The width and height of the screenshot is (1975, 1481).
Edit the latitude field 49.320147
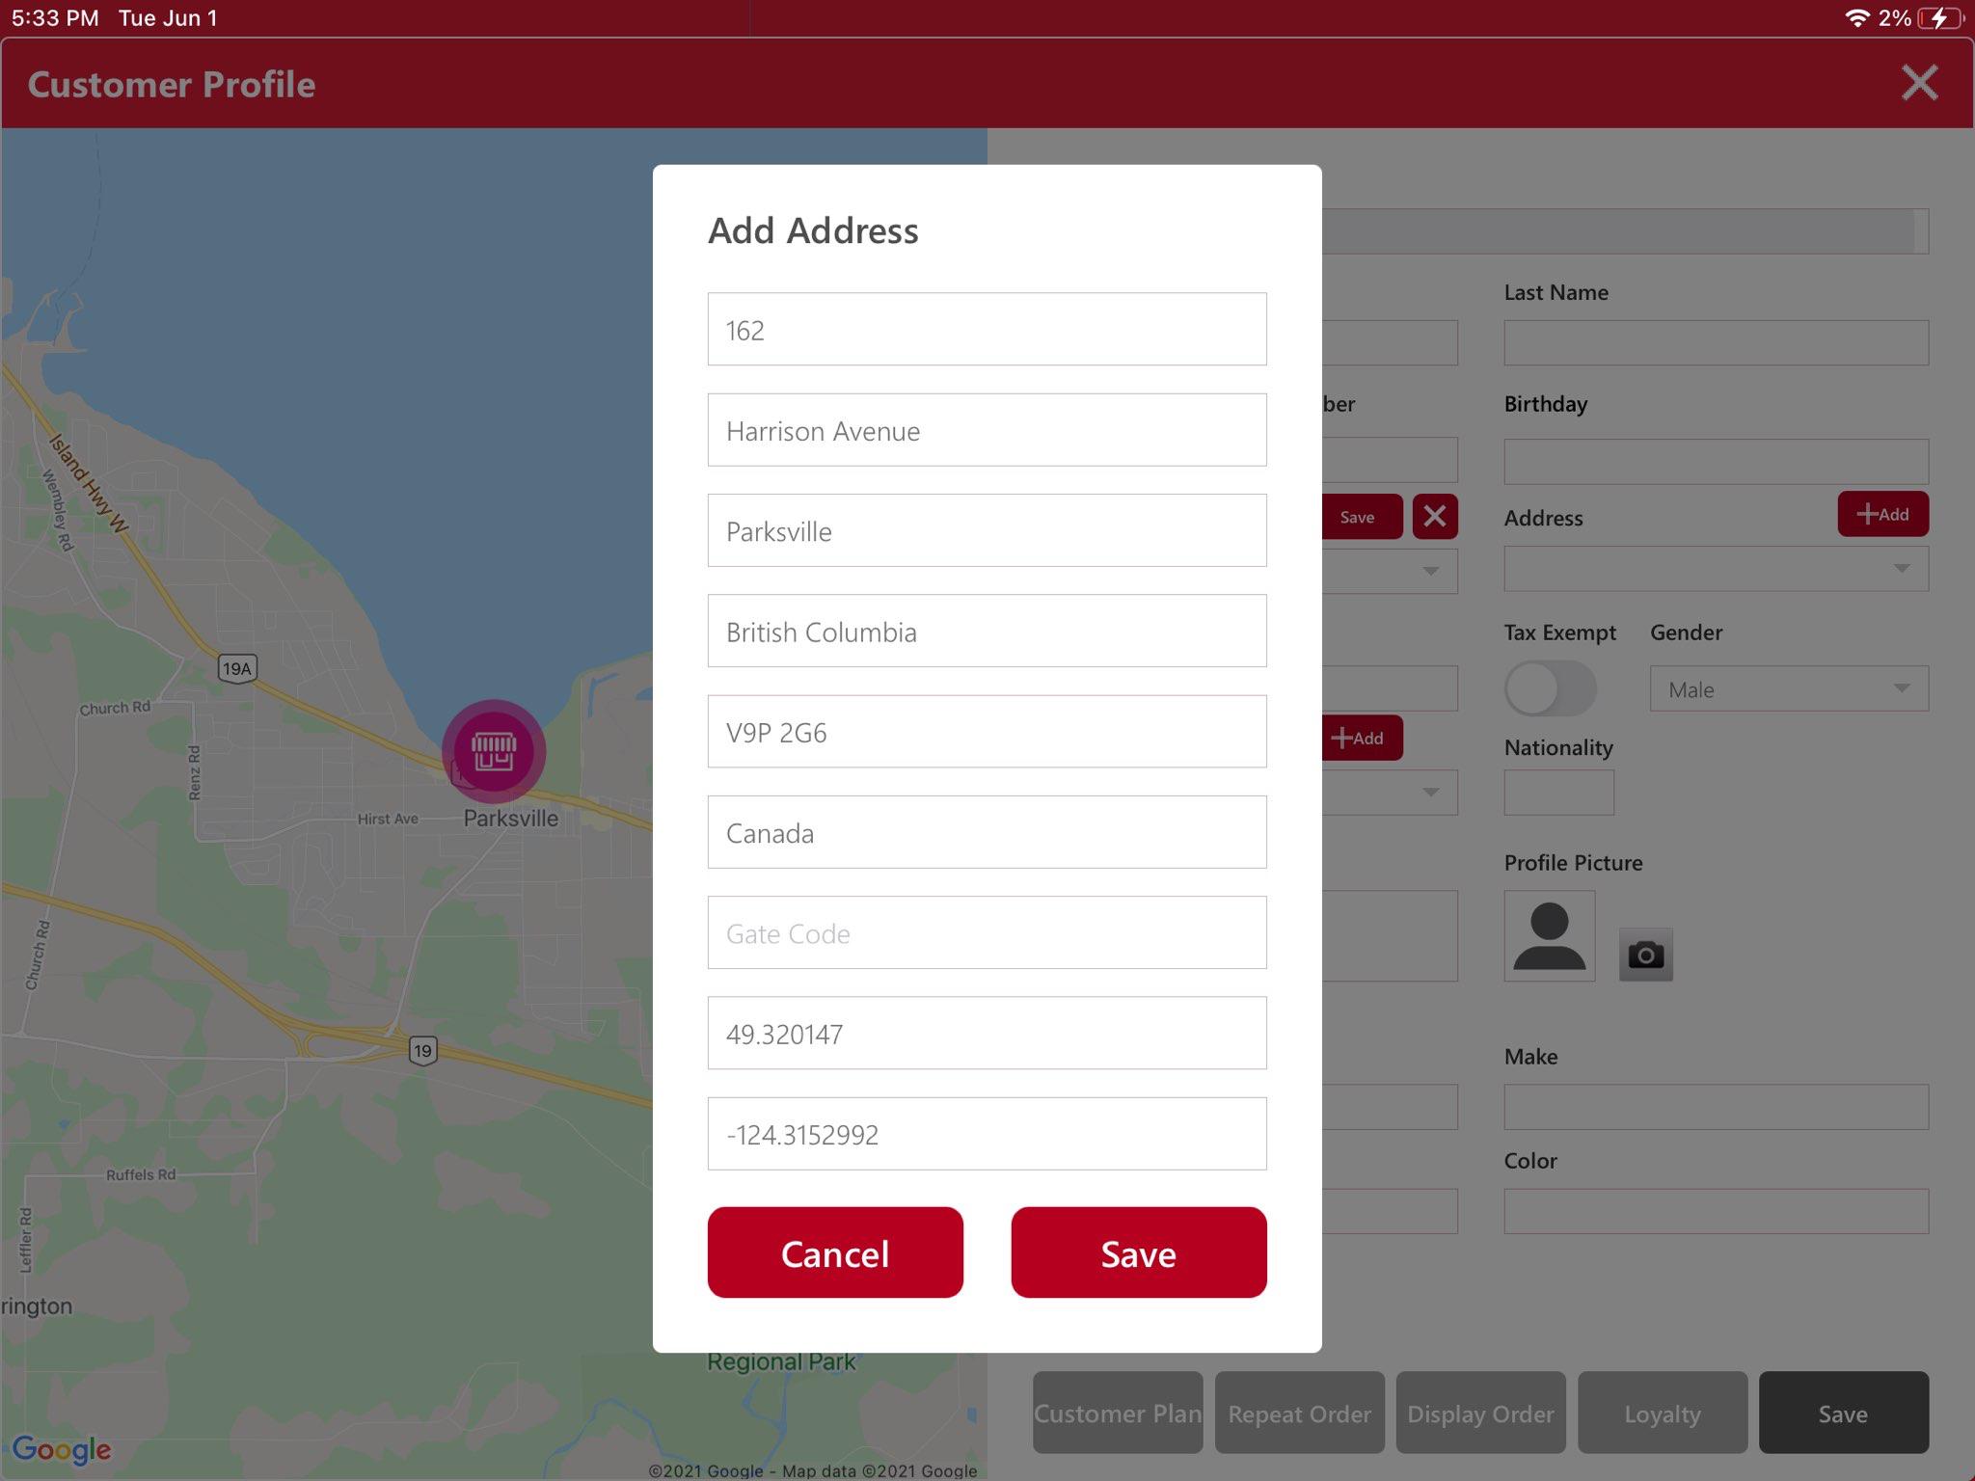[987, 1033]
